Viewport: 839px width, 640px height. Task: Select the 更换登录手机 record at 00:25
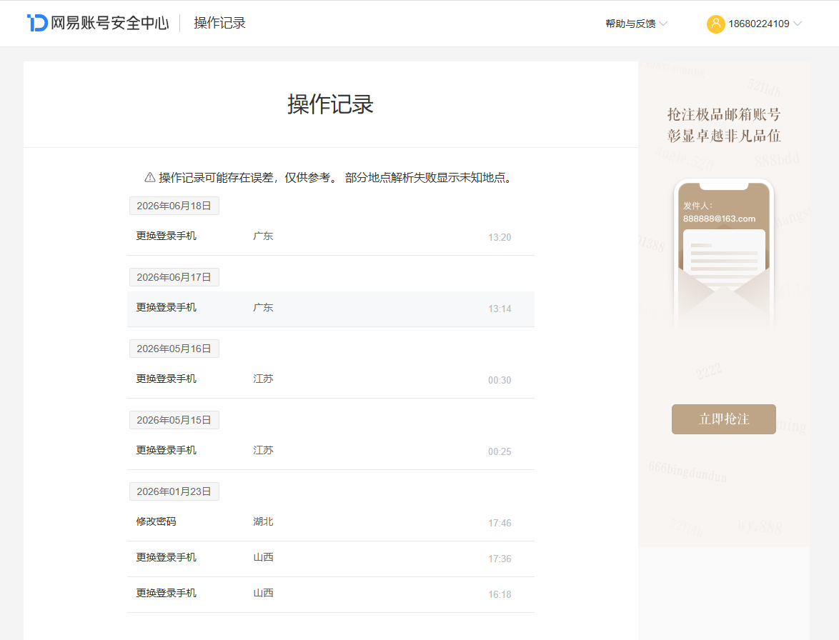coord(331,451)
